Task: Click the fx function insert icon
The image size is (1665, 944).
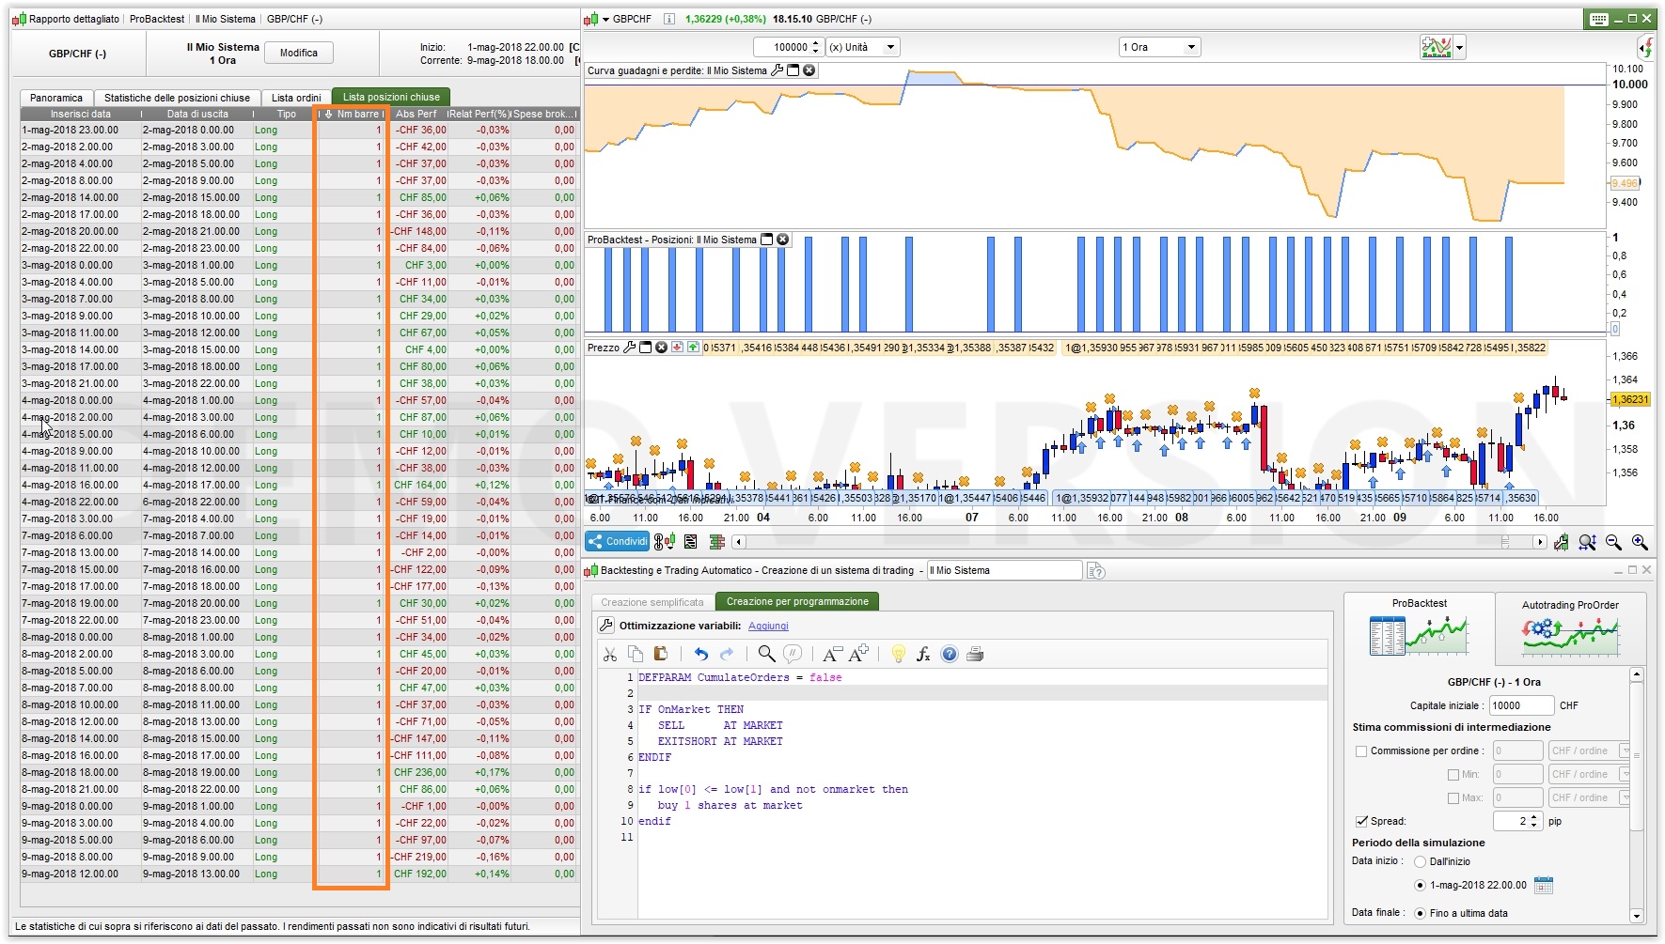Action: click(x=923, y=655)
